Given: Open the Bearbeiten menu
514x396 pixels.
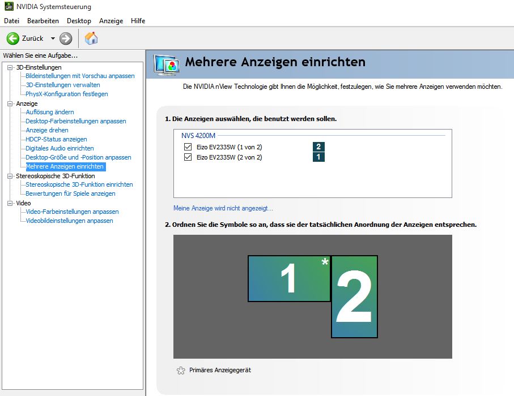Looking at the screenshot, I should point(43,20).
